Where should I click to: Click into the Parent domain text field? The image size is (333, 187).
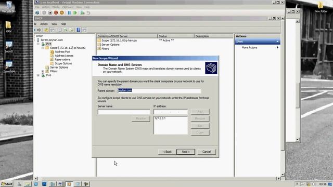[159, 90]
